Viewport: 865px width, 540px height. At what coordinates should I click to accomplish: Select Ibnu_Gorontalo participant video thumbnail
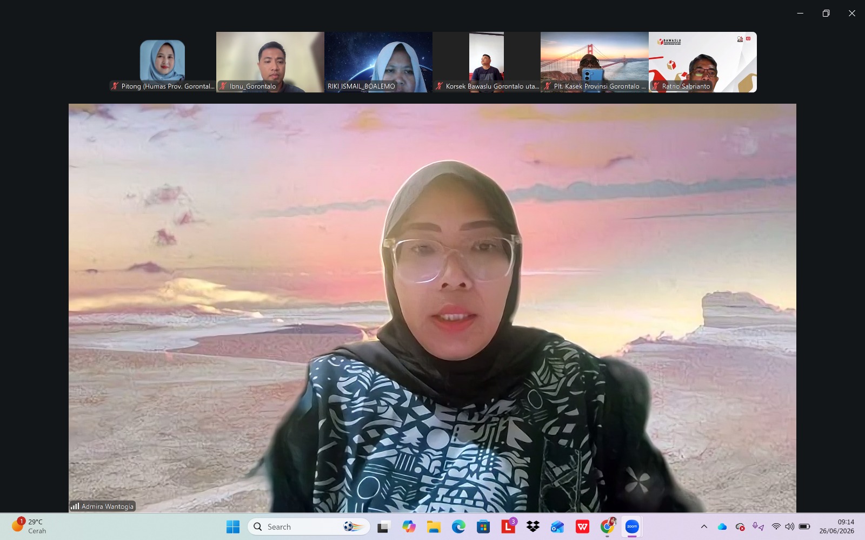tap(270, 62)
